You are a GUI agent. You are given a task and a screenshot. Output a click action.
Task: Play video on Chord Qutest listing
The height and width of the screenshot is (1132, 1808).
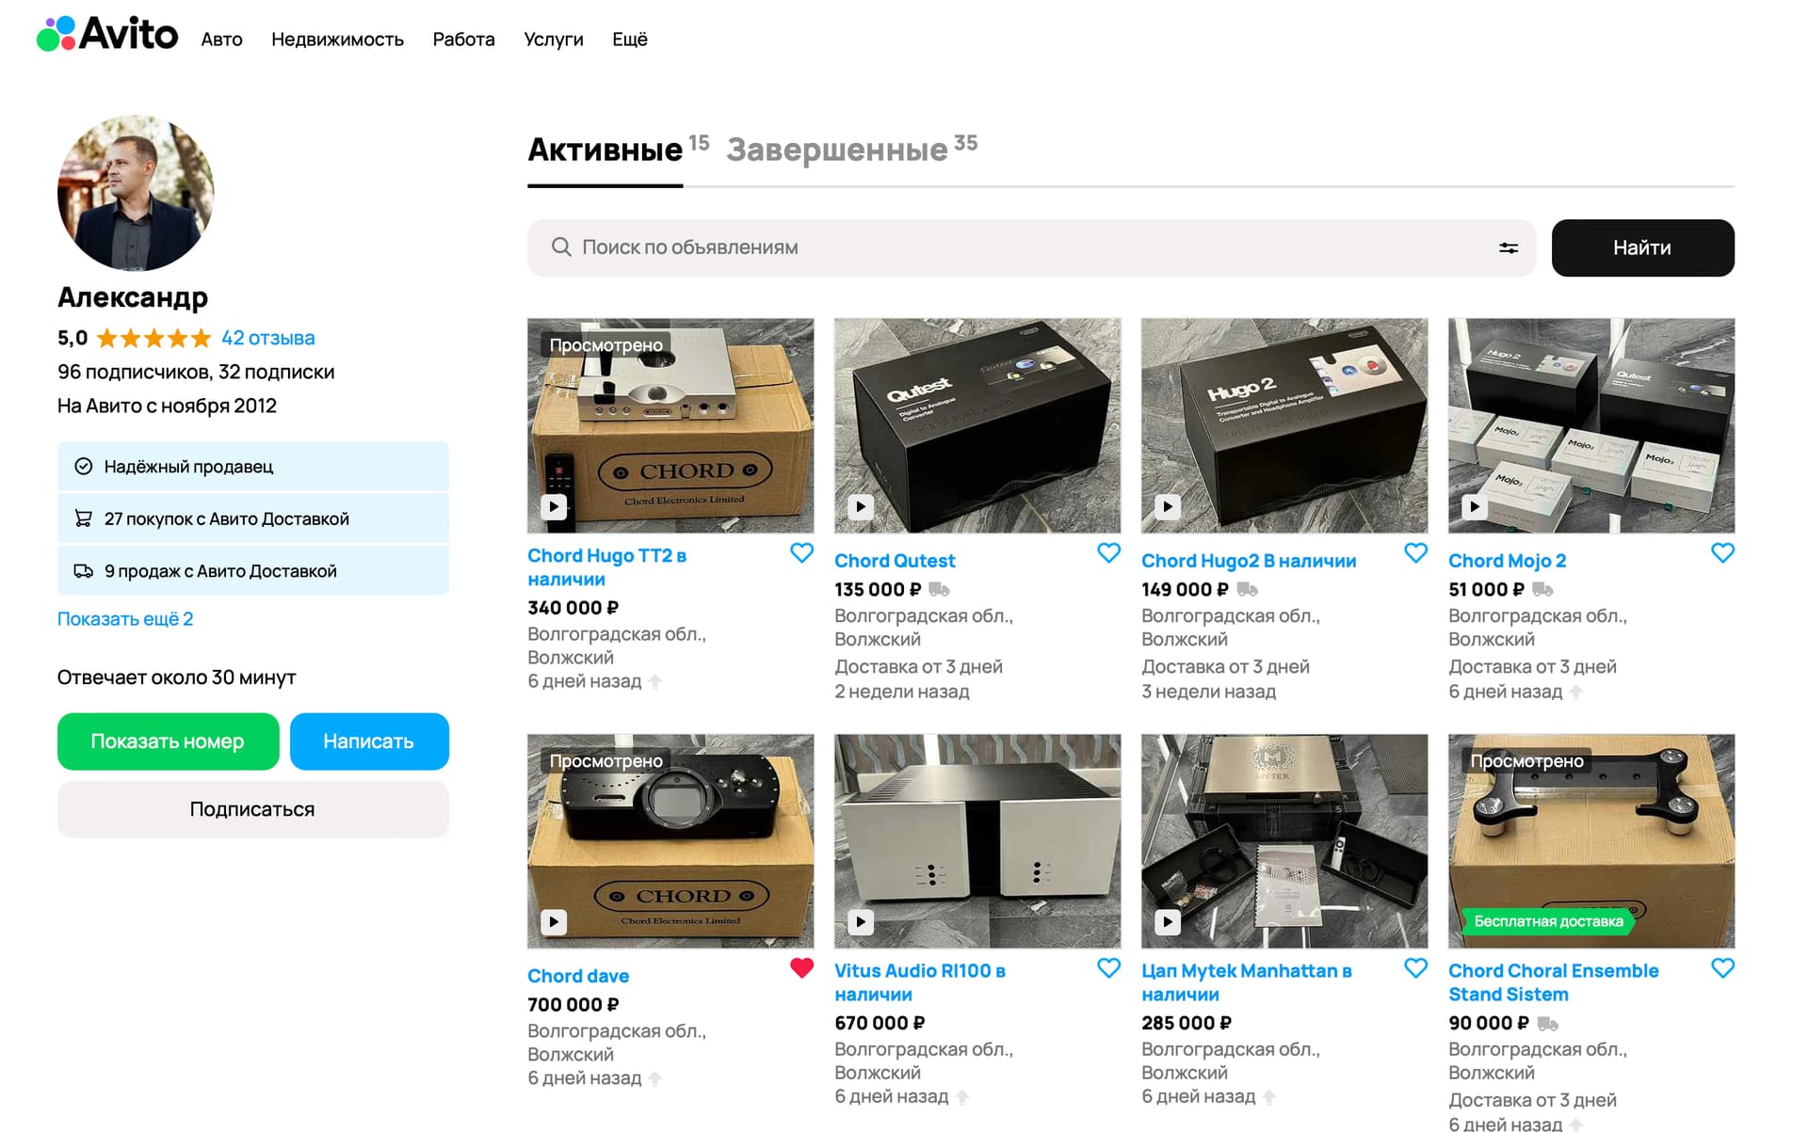pos(861,506)
